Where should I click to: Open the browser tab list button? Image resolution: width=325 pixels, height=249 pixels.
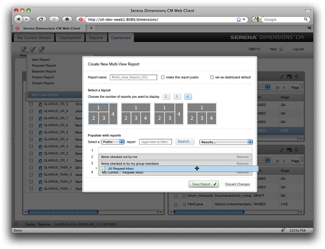coord(309,28)
